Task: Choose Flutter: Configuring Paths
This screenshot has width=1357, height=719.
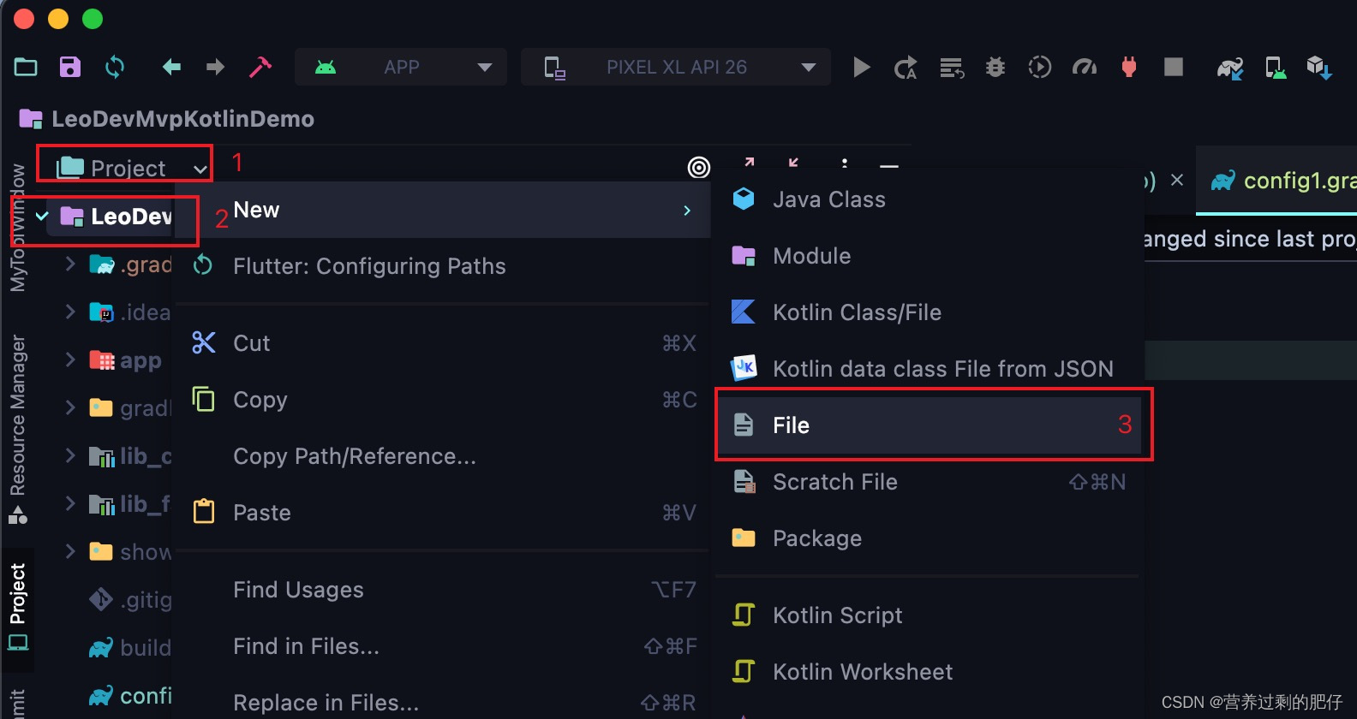Action: pyautogui.click(x=442, y=266)
